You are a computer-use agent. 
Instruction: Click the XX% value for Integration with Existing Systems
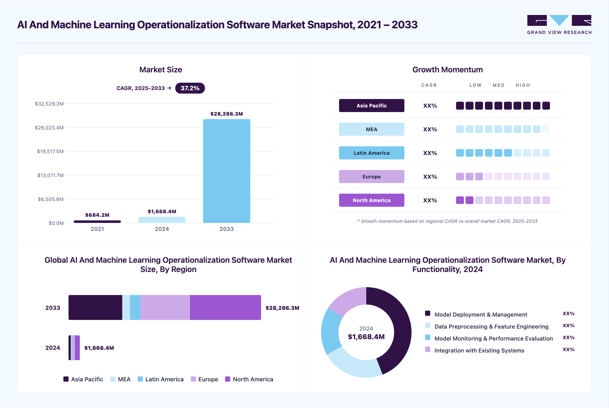pyautogui.click(x=568, y=350)
